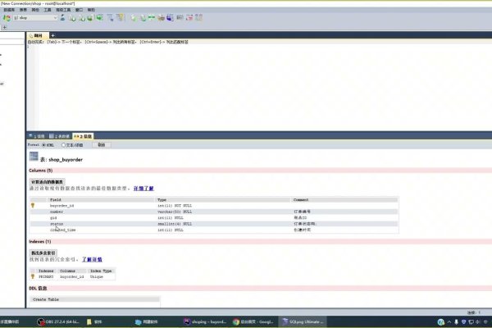Click the calculate optimal datatypes button
Viewport: 492px width, 328px height.
point(47,182)
